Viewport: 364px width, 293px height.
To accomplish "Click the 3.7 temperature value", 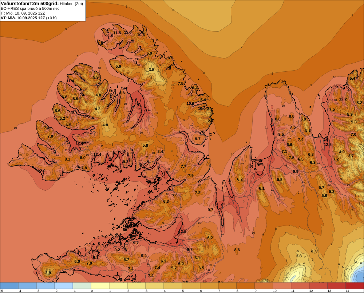I will click(x=351, y=156).
